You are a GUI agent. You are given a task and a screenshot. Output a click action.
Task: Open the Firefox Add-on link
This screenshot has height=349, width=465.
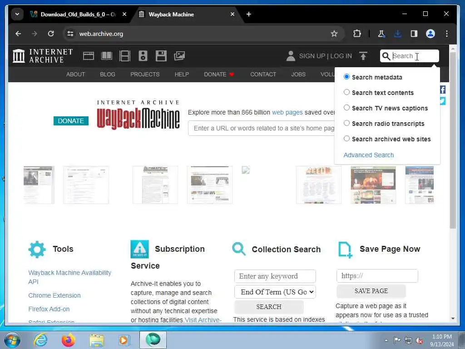pos(49,309)
